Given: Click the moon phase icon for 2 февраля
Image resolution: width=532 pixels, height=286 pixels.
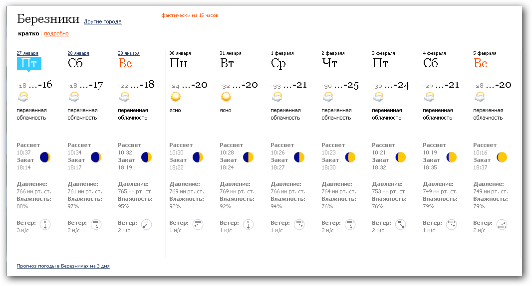Looking at the screenshot, I should pyautogui.click(x=350, y=157).
